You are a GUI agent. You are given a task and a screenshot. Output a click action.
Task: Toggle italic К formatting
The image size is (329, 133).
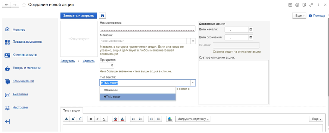pos(97,119)
